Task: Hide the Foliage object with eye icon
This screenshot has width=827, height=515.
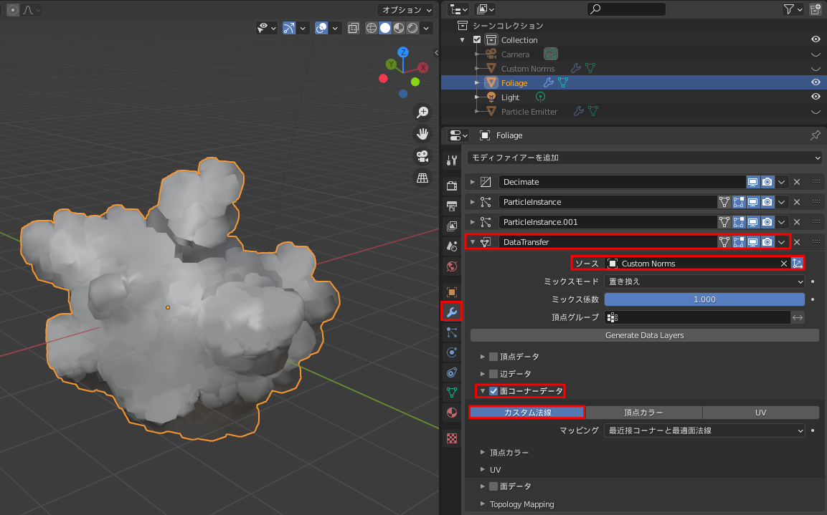Action: (816, 82)
